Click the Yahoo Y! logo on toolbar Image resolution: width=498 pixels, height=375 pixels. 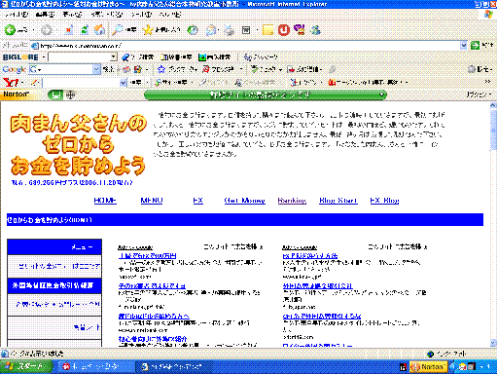point(11,83)
